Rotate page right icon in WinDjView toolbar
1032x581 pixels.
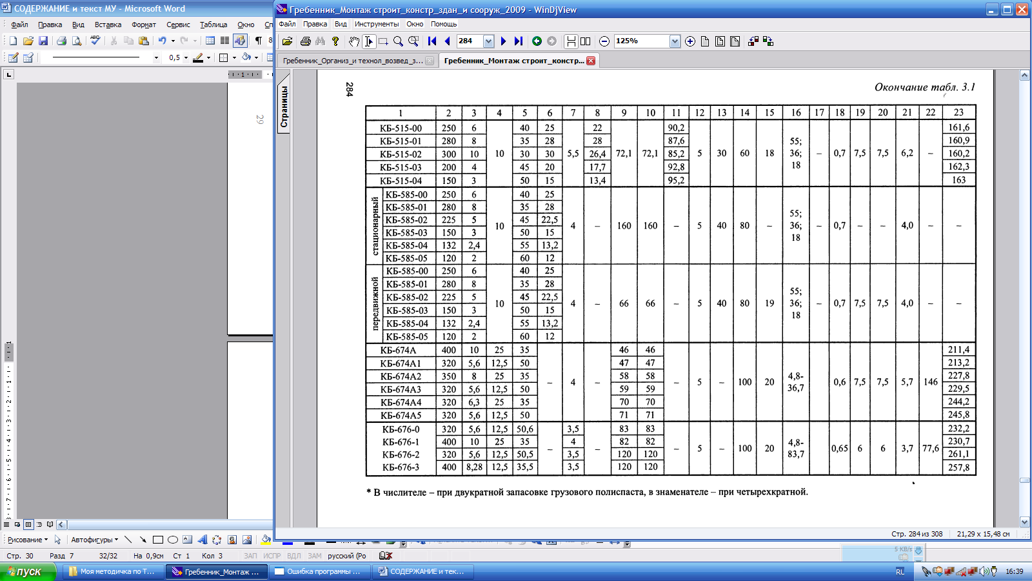tap(768, 41)
